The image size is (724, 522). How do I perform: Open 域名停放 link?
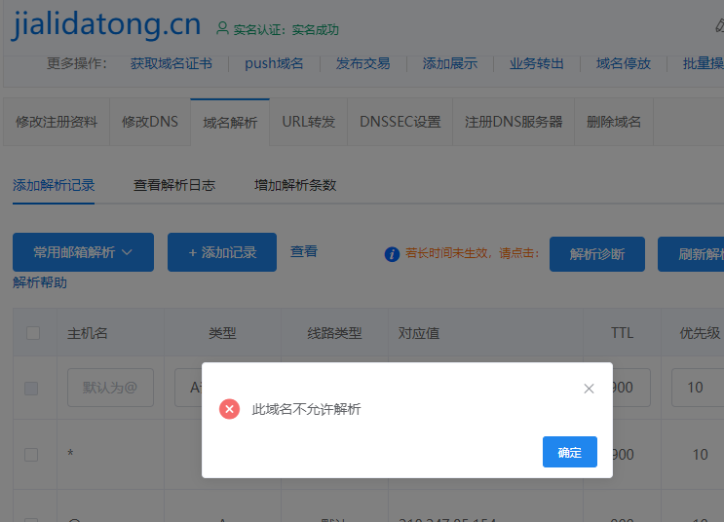point(624,63)
